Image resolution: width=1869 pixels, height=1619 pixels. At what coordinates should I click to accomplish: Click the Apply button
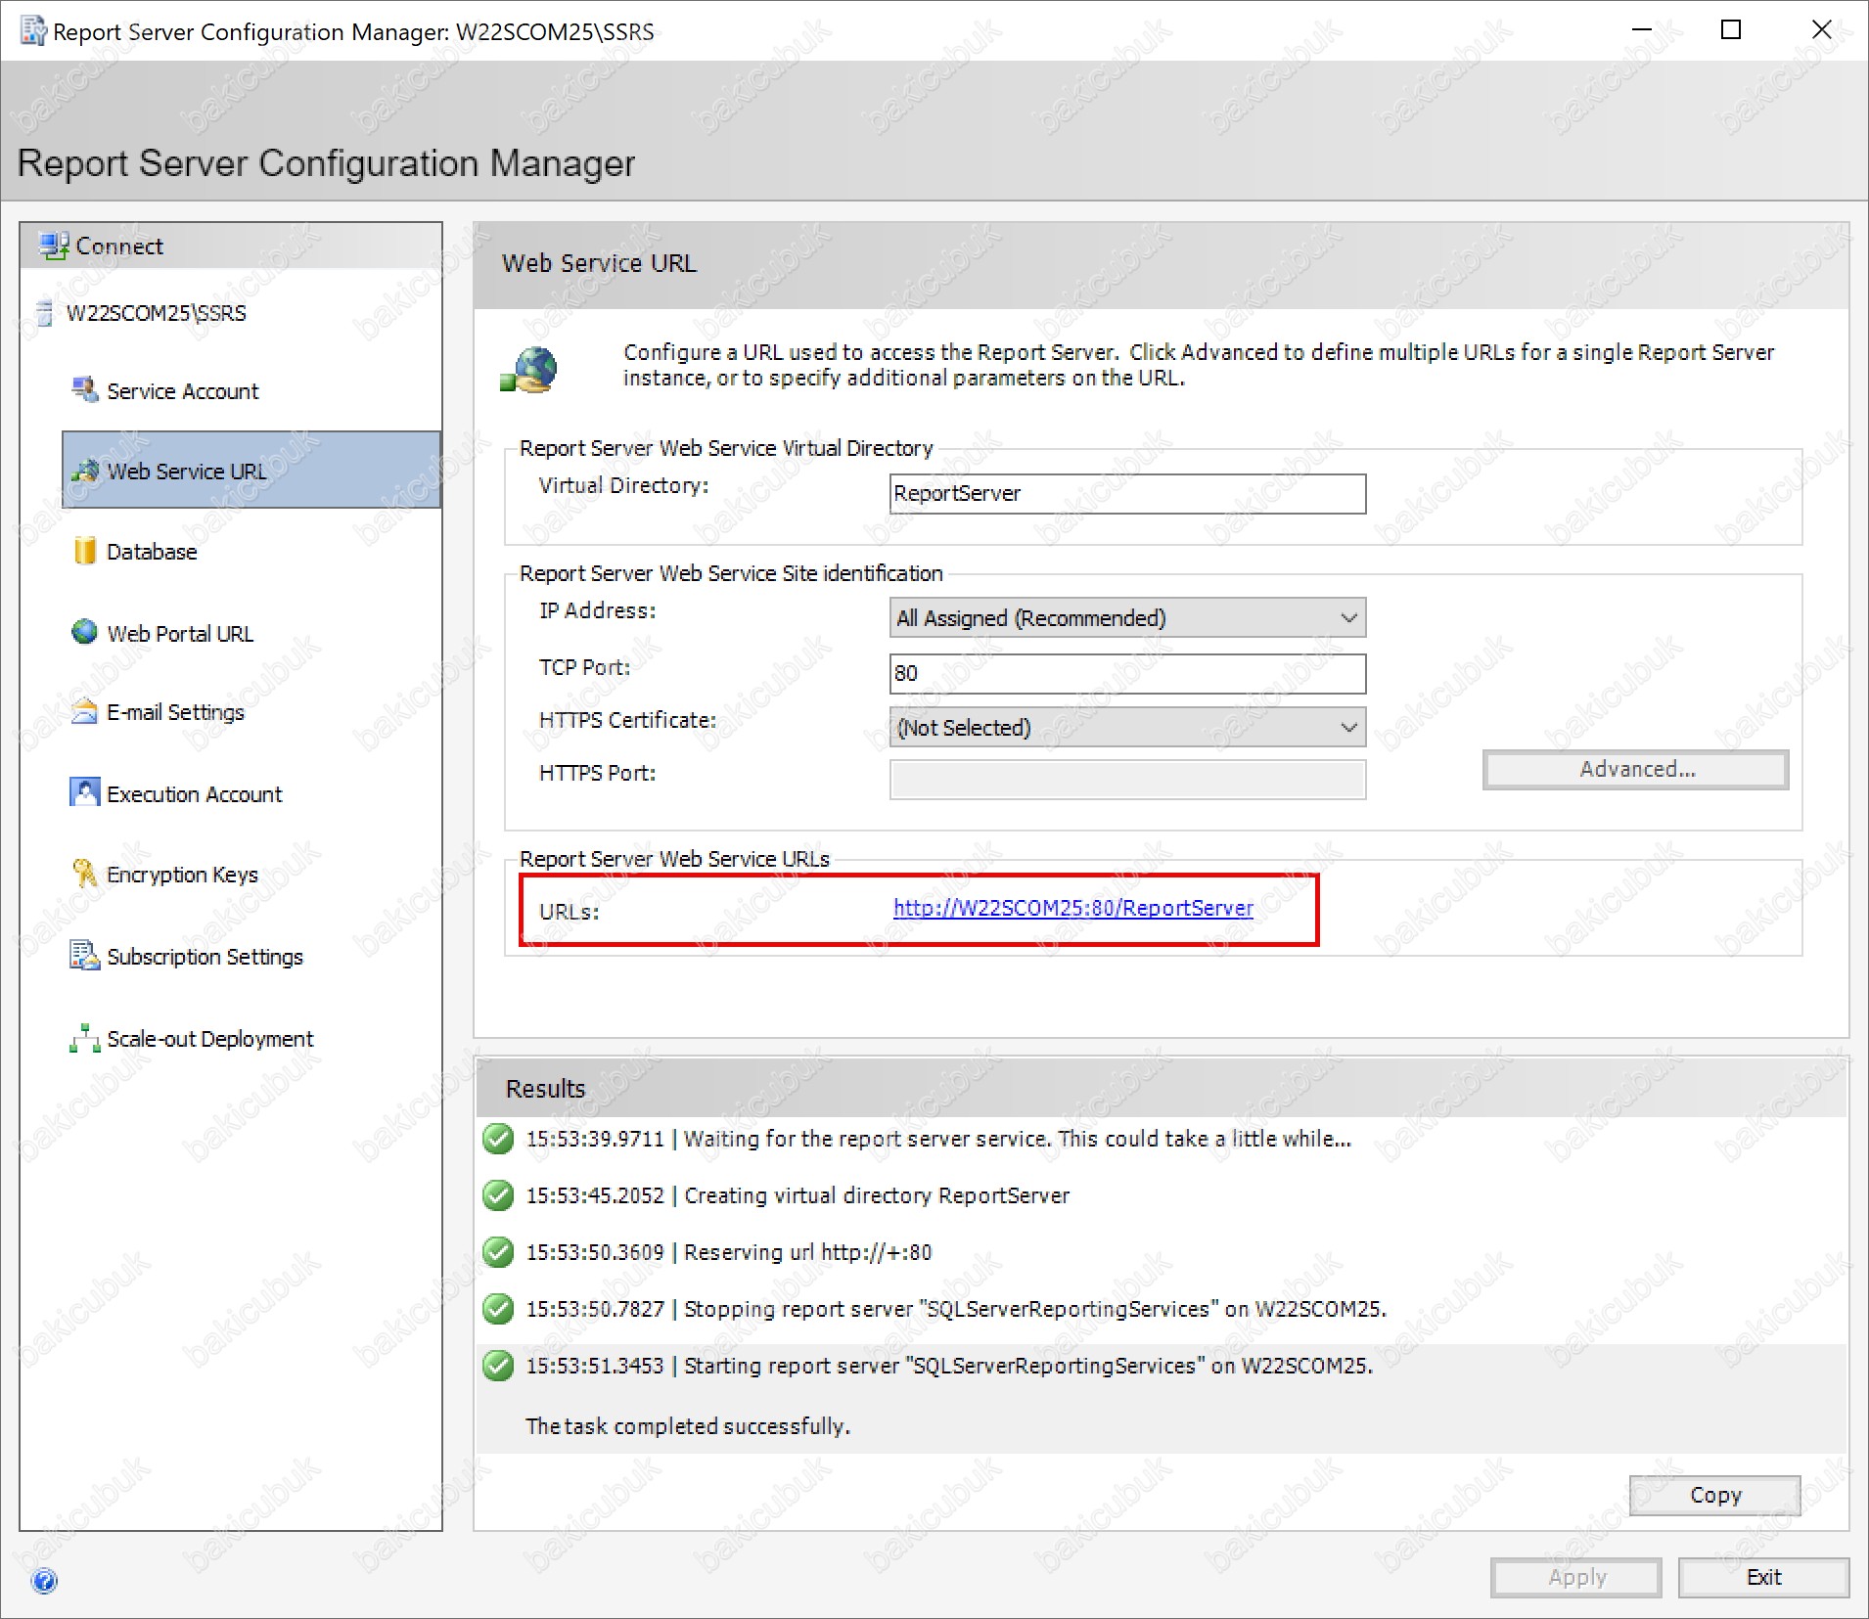pyautogui.click(x=1576, y=1577)
